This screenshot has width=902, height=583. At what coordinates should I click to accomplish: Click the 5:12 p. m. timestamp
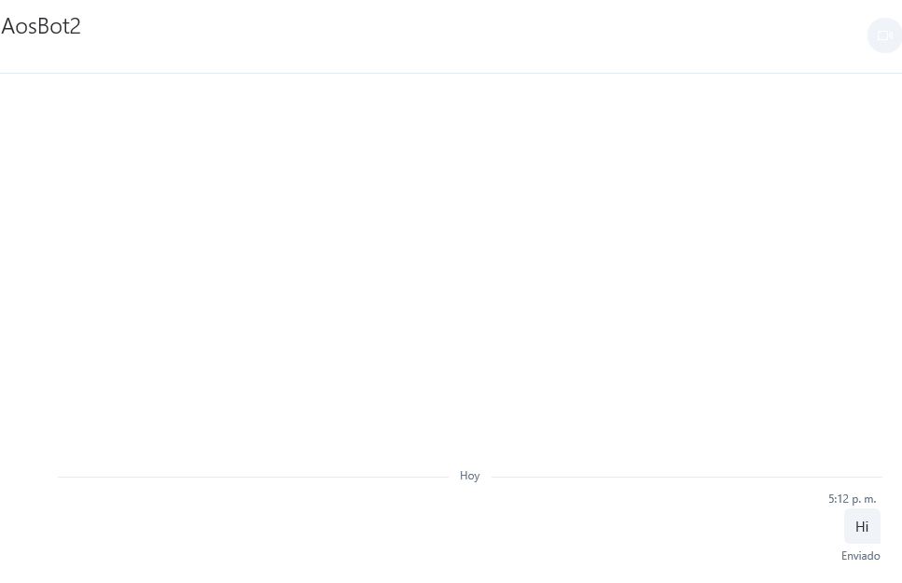coord(852,499)
